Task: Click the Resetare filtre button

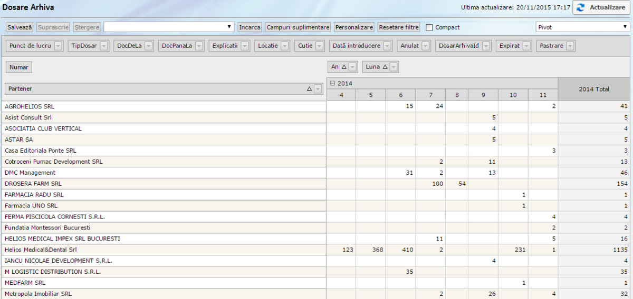Action: pos(398,27)
